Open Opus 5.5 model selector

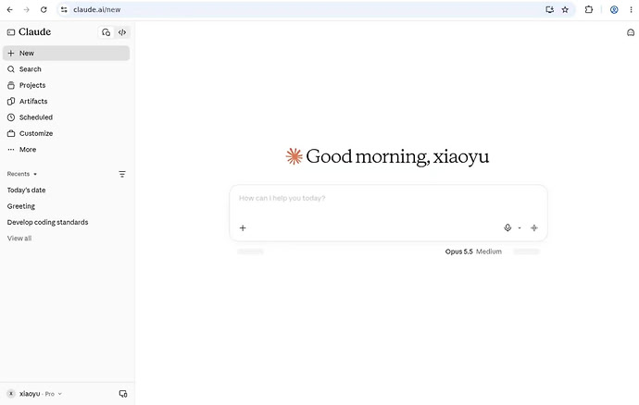pyautogui.click(x=473, y=252)
